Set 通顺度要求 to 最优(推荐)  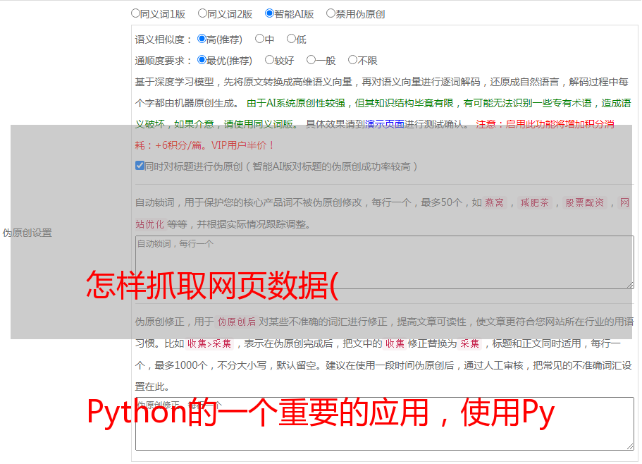pyautogui.click(x=202, y=60)
